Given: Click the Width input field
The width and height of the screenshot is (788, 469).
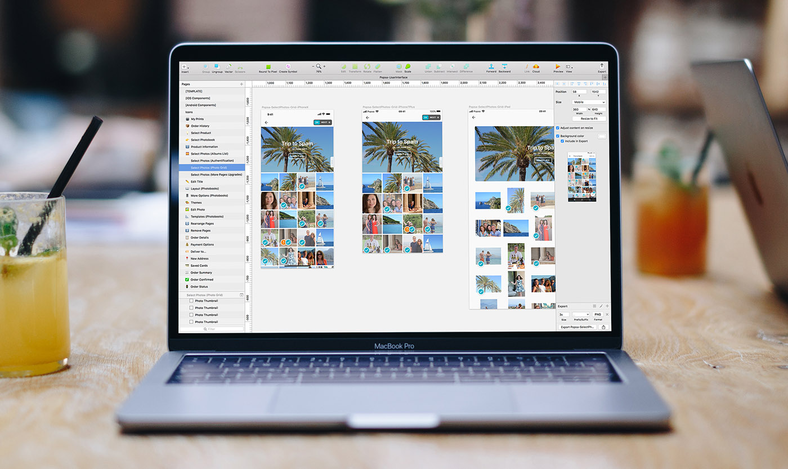Looking at the screenshot, I should 579,109.
